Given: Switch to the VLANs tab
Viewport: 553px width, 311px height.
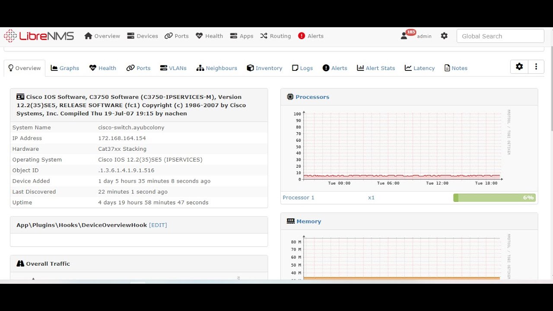Looking at the screenshot, I should 173,68.
